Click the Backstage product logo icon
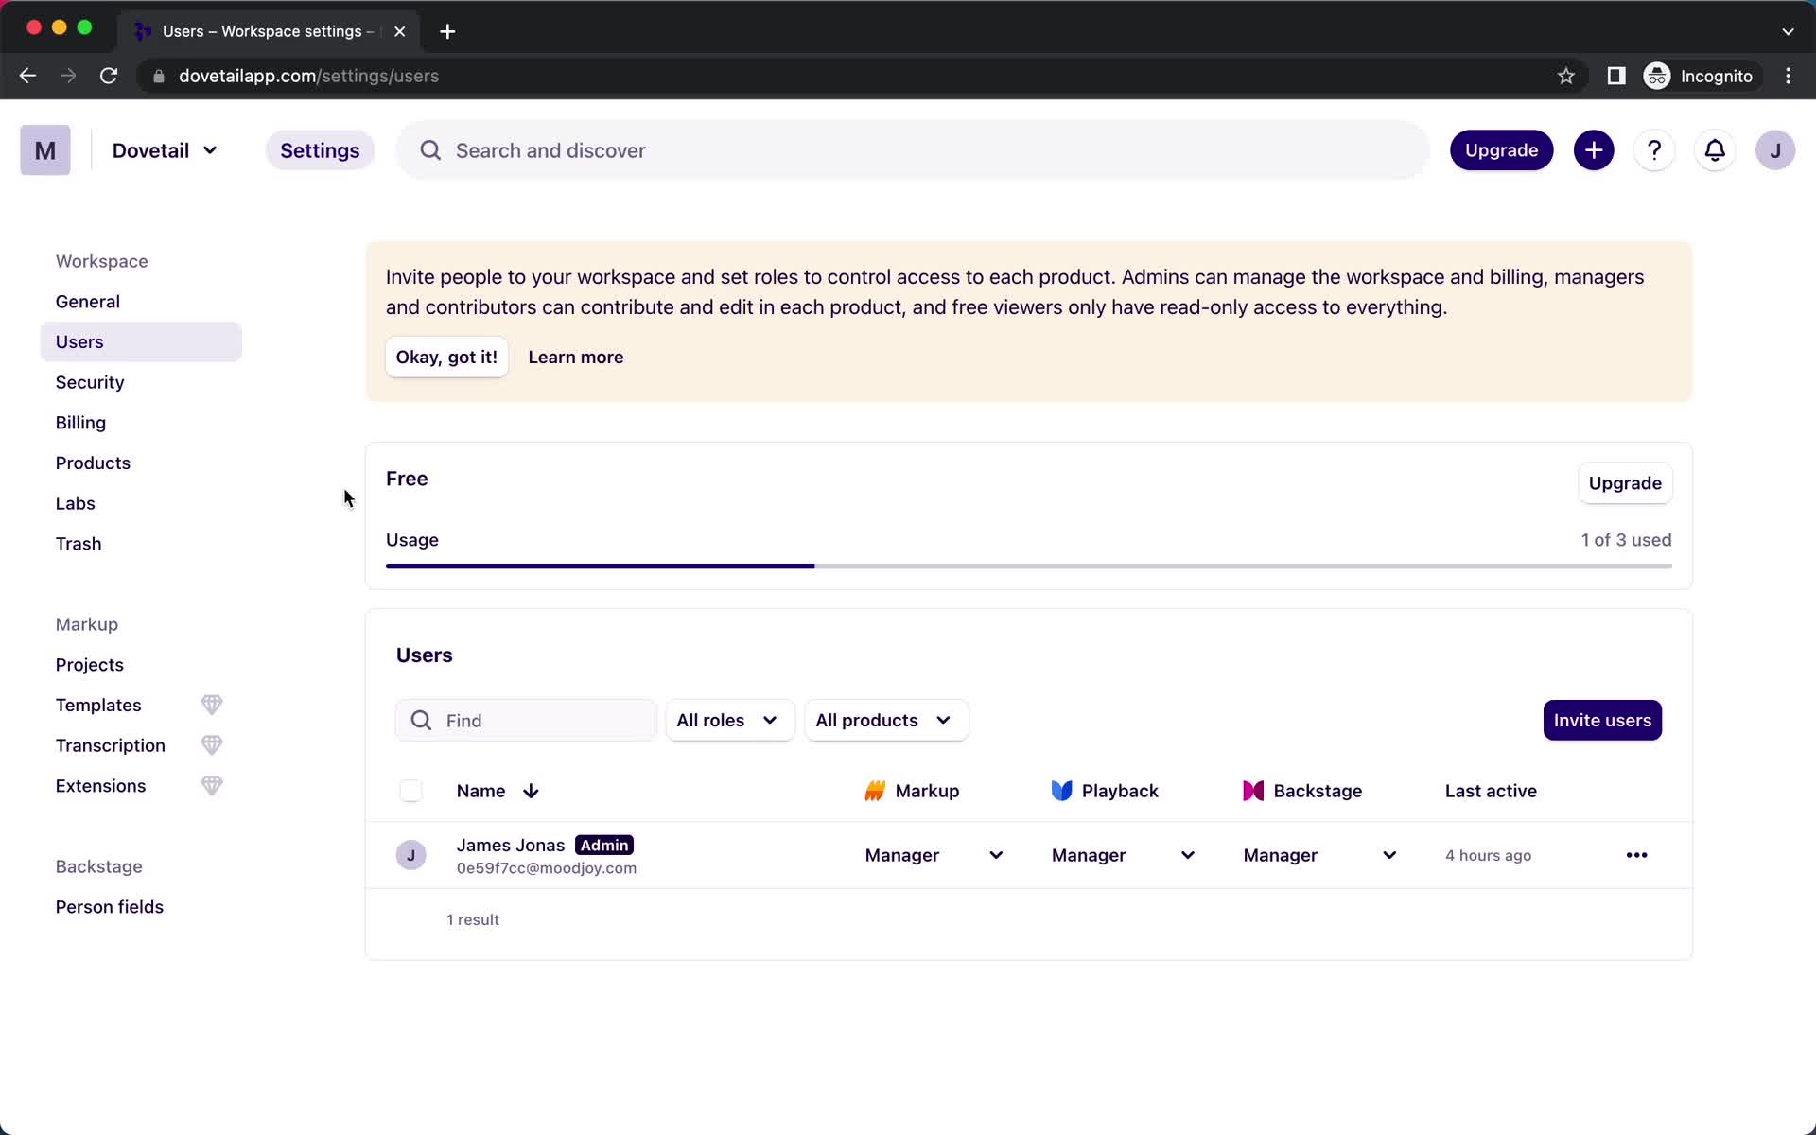Image resolution: width=1816 pixels, height=1135 pixels. point(1253,791)
